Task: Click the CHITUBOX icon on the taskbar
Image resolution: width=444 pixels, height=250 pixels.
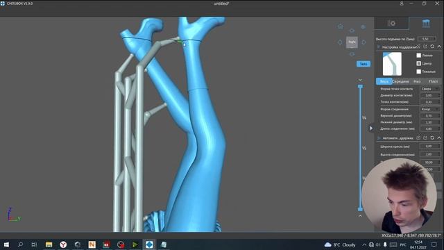Action: tap(150, 244)
